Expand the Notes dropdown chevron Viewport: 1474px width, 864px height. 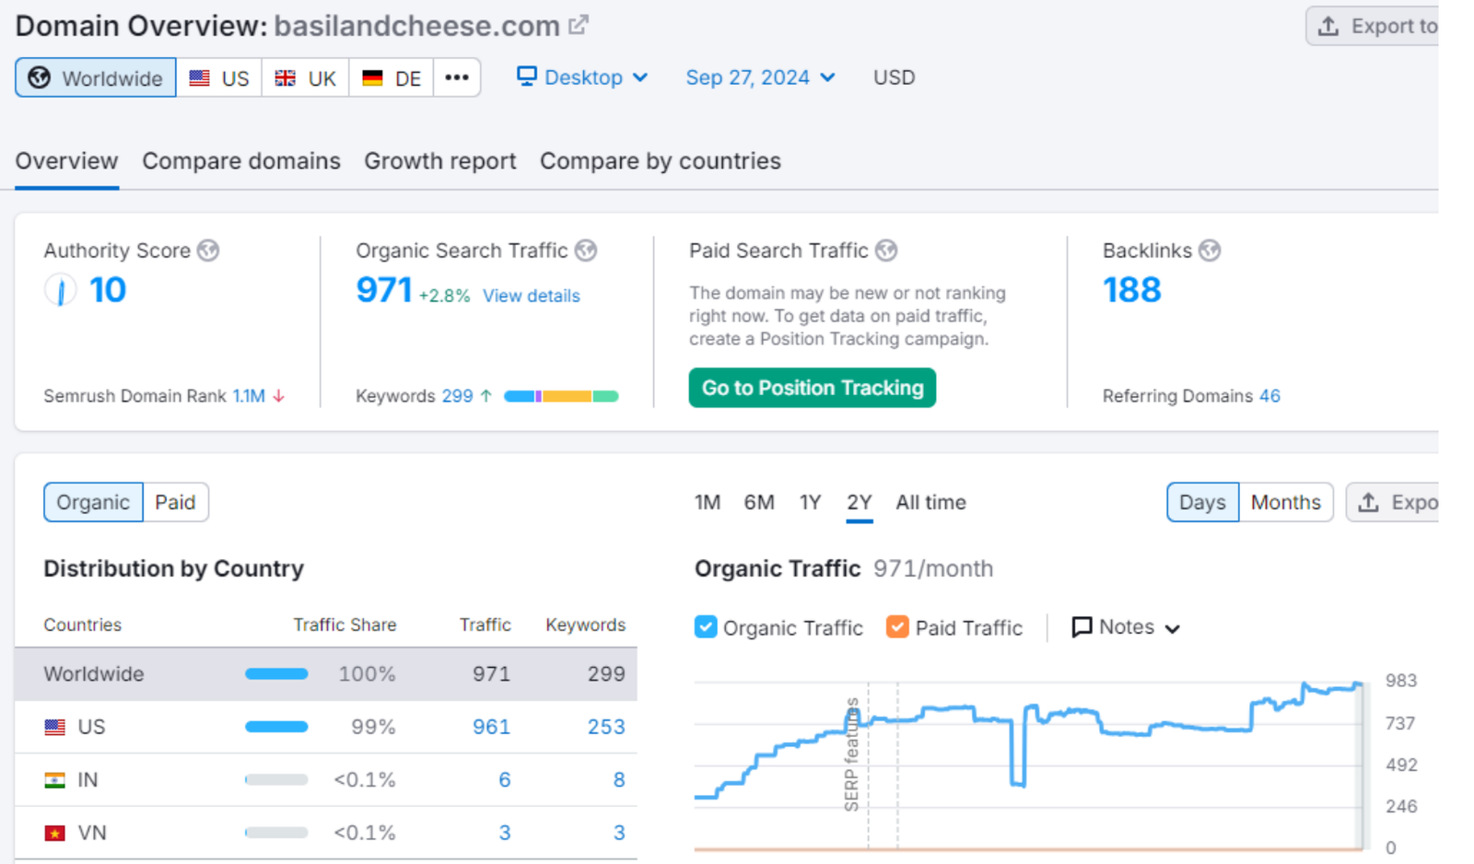click(1173, 629)
